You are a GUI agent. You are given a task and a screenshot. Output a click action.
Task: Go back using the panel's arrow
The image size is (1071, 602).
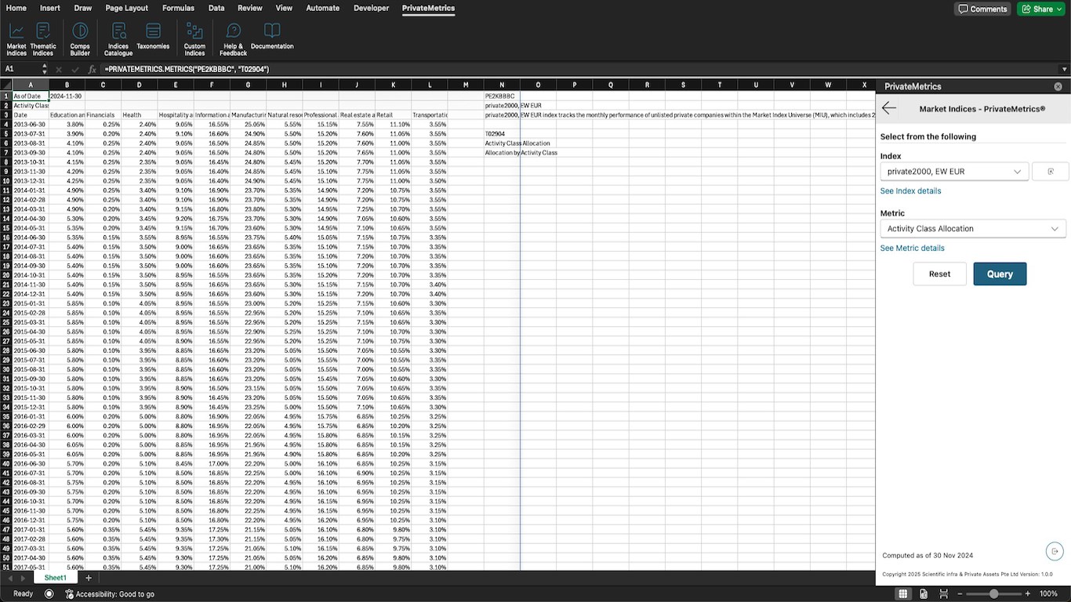click(889, 108)
